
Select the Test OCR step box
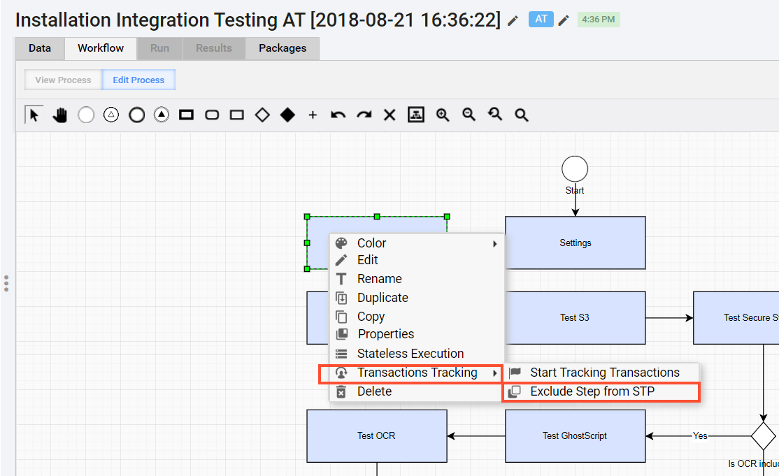point(377,435)
